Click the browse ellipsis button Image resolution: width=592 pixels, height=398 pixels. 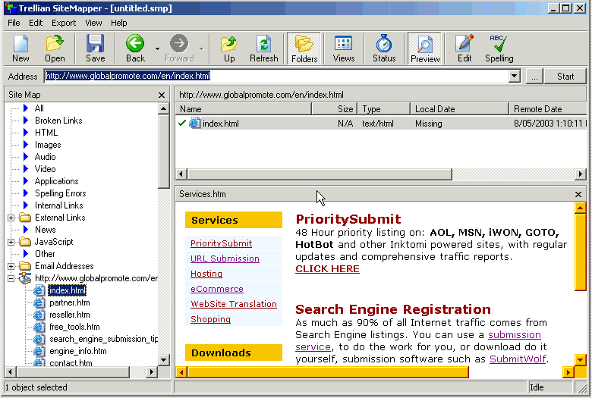tap(534, 77)
